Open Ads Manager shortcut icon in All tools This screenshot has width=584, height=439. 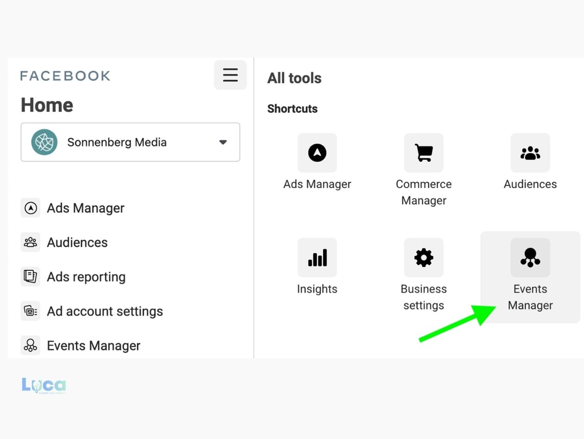(x=317, y=153)
